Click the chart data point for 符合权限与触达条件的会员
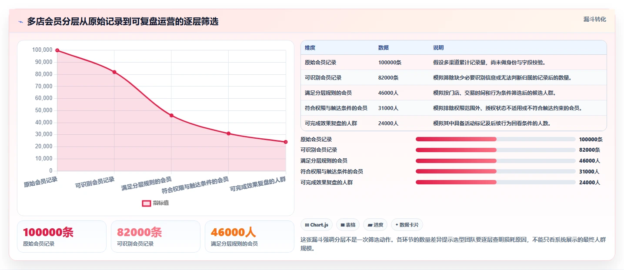The width and height of the screenshot is (624, 270). [x=229, y=133]
